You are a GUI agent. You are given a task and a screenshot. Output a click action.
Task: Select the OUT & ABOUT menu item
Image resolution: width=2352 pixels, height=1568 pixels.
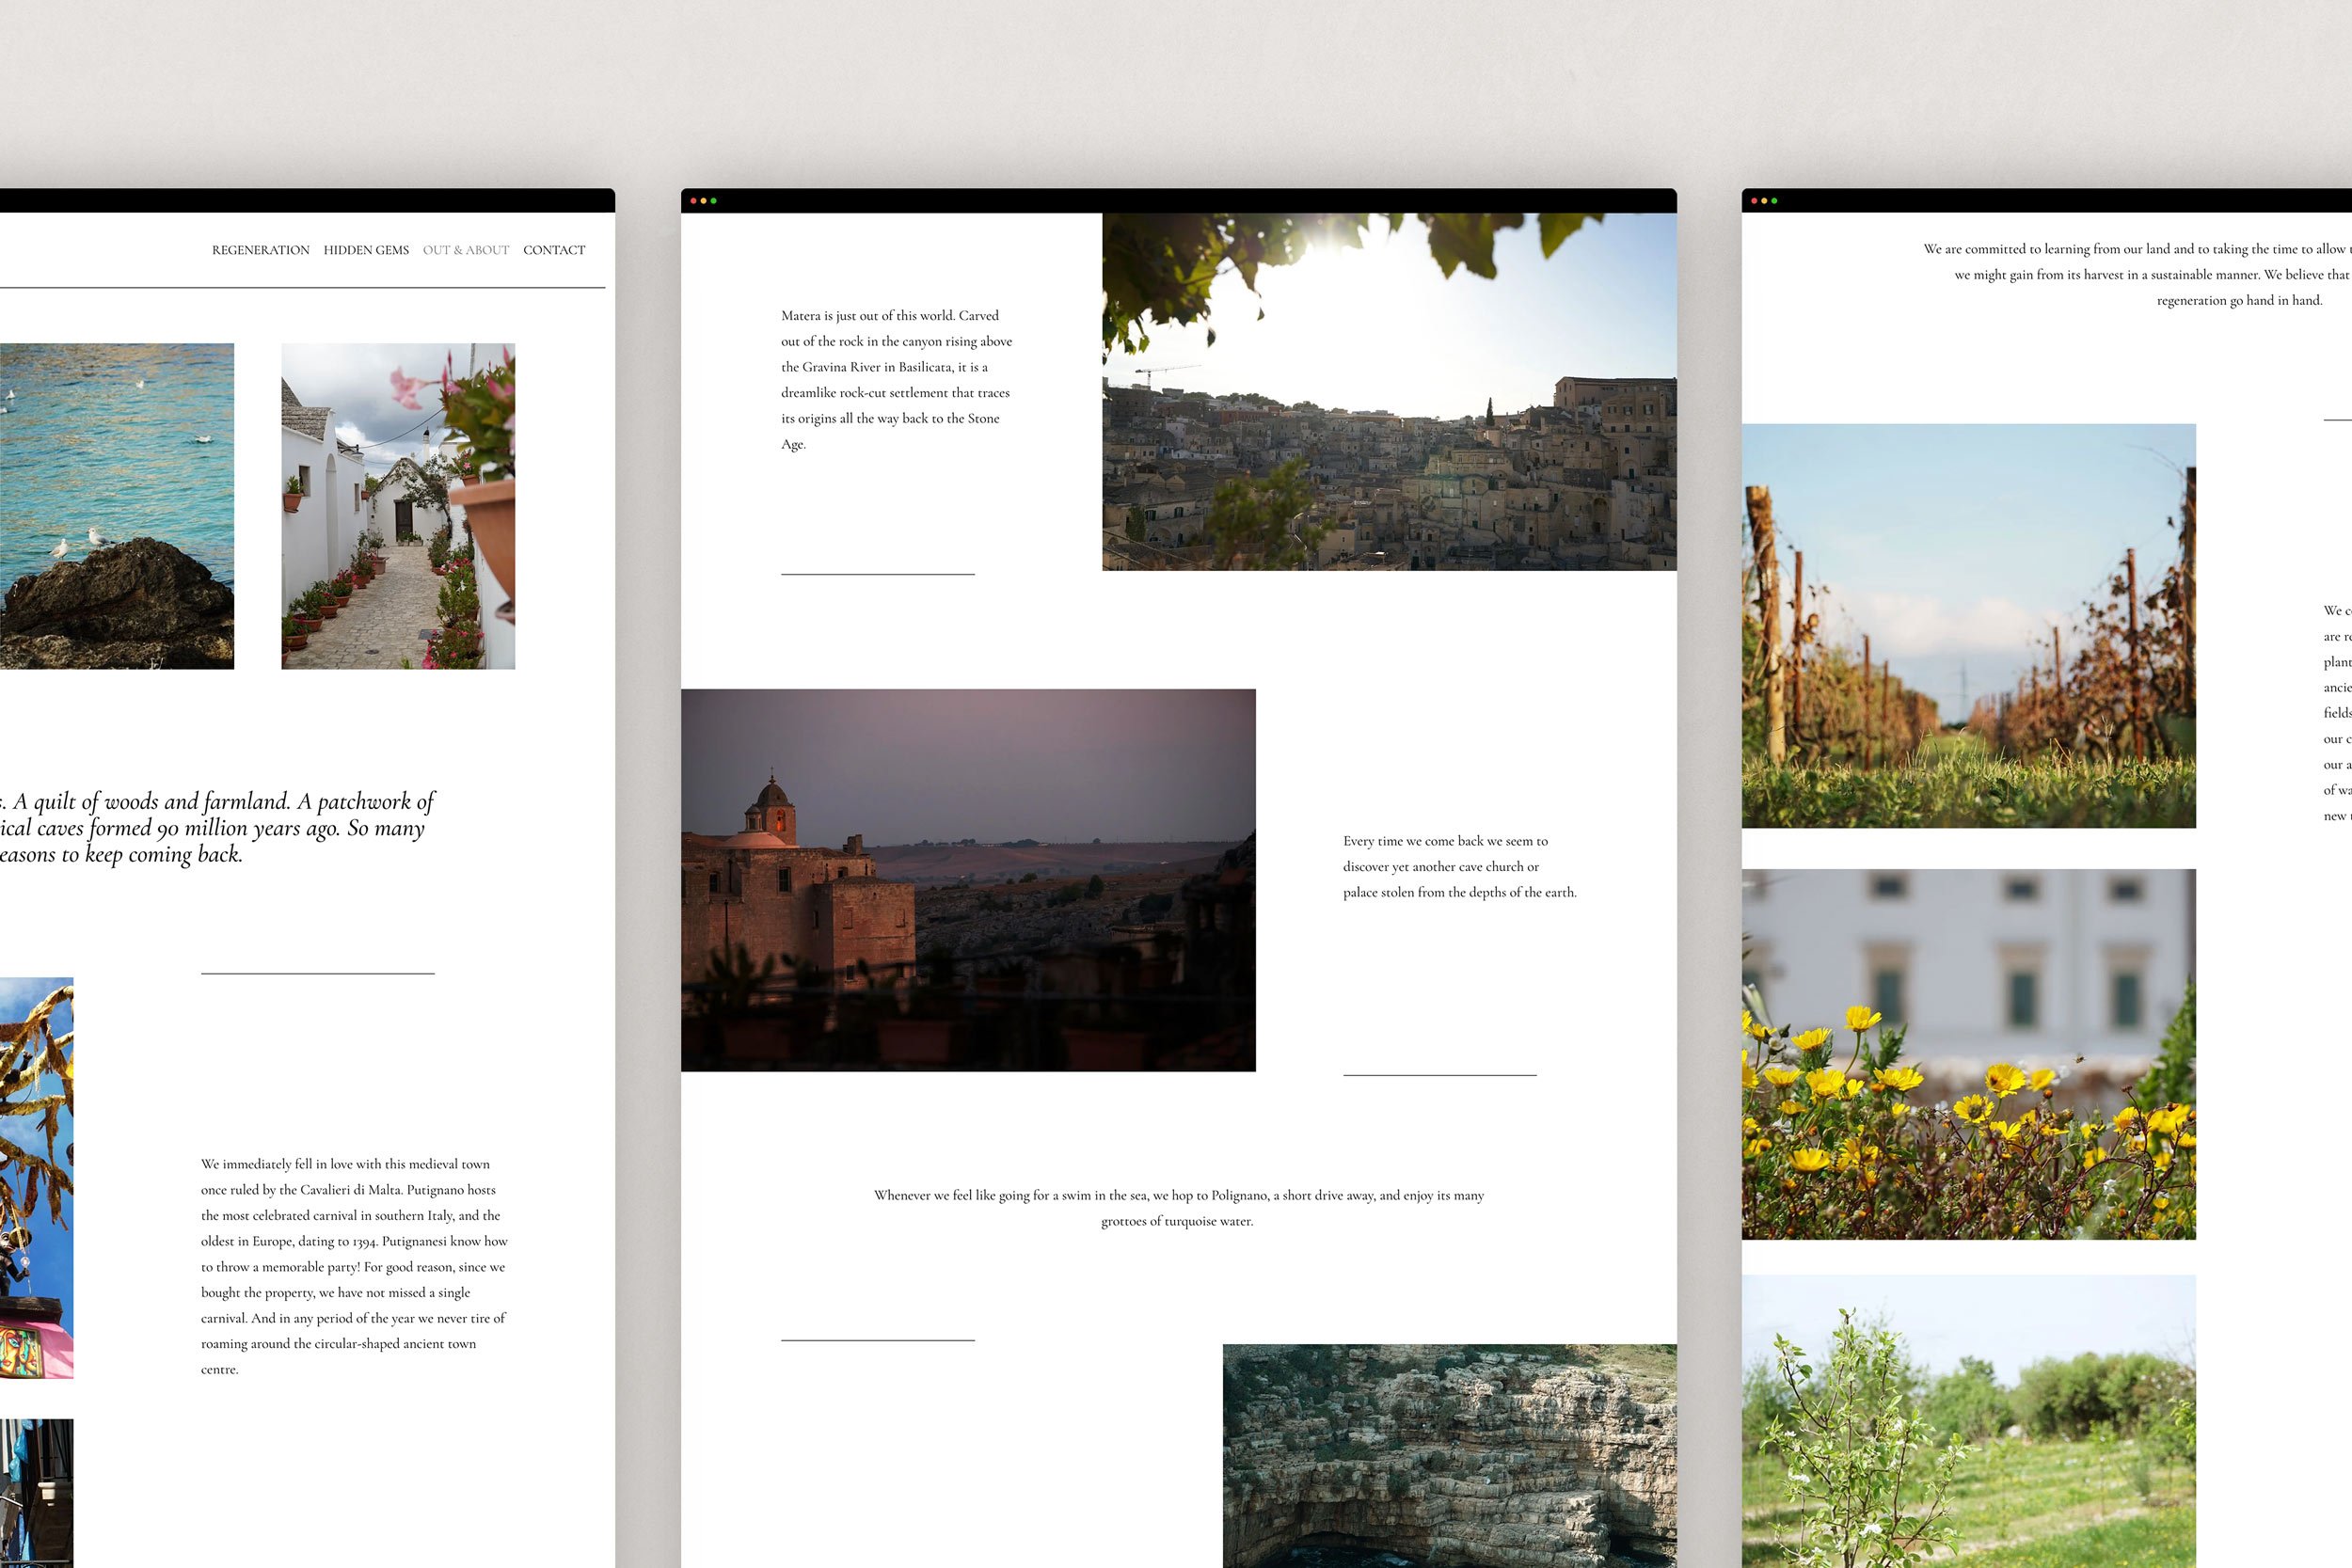click(466, 250)
